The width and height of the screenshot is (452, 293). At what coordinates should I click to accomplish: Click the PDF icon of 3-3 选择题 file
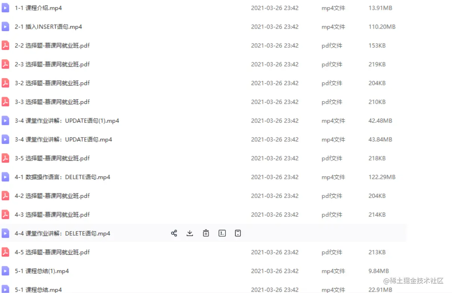coord(5,102)
